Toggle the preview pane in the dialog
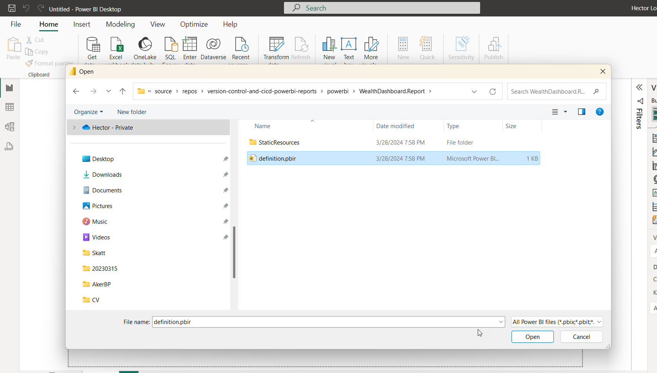The image size is (657, 373). [x=581, y=112]
